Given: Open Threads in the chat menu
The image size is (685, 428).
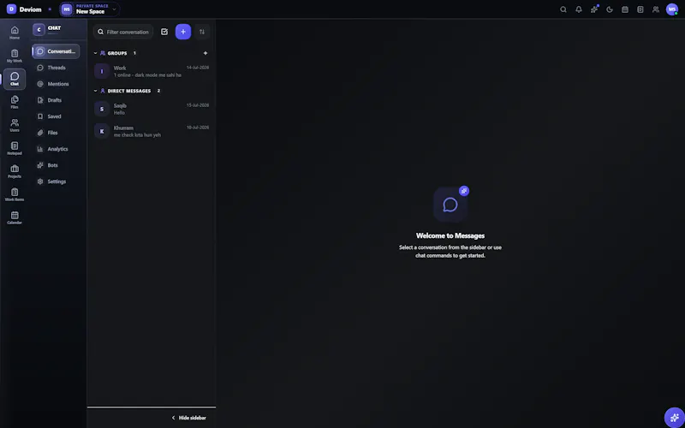Looking at the screenshot, I should pos(56,68).
